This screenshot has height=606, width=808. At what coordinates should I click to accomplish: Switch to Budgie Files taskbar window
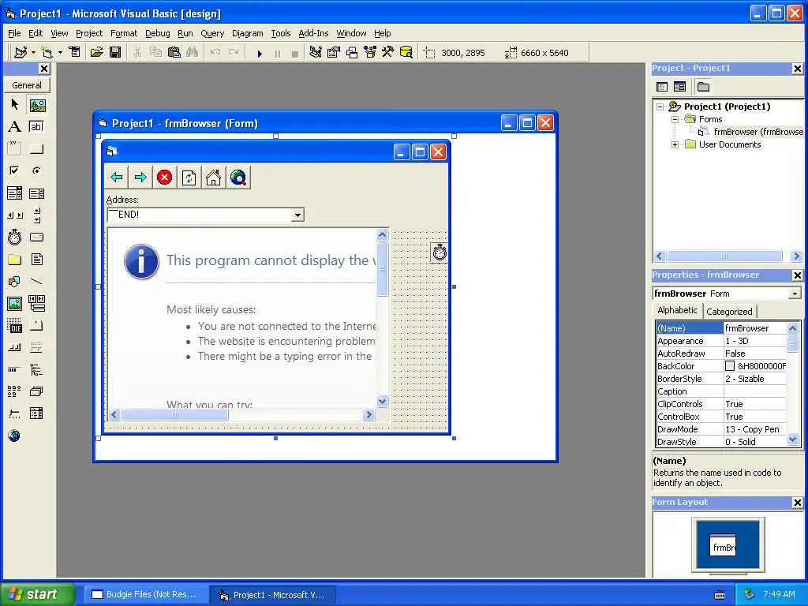pyautogui.click(x=145, y=595)
